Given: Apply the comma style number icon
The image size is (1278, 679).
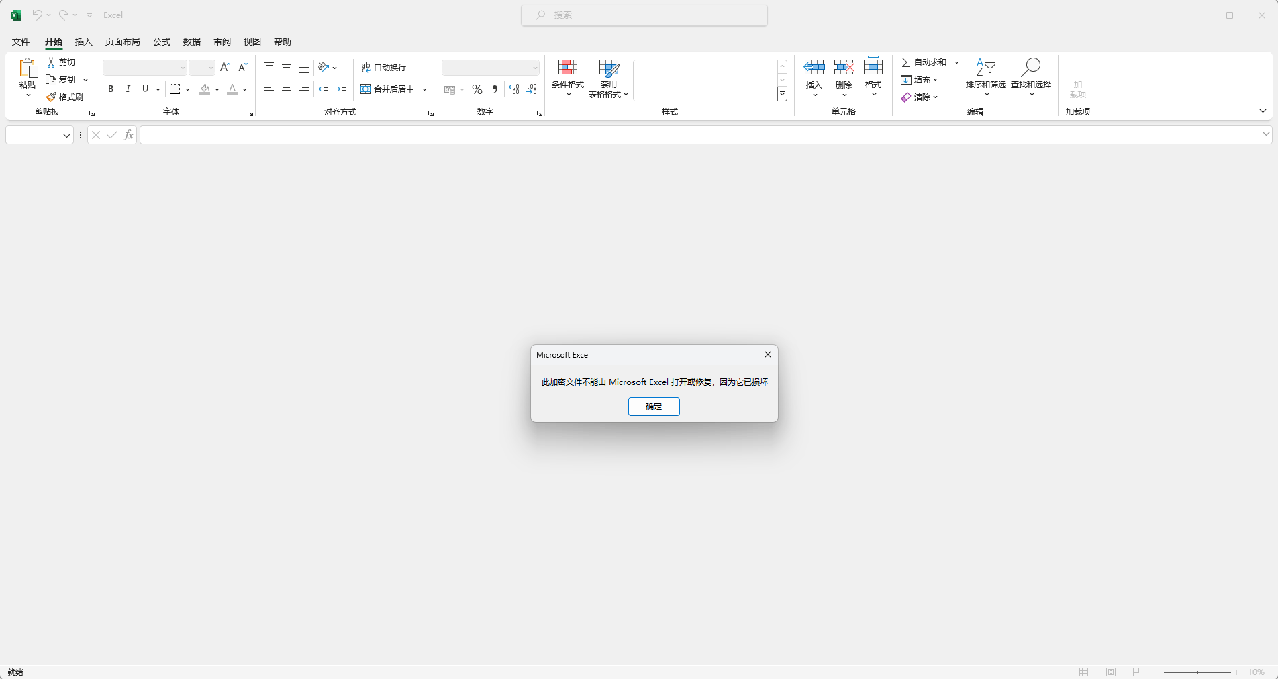Looking at the screenshot, I should coord(495,89).
